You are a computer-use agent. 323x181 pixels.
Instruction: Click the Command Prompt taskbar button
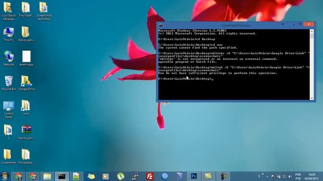(62, 176)
